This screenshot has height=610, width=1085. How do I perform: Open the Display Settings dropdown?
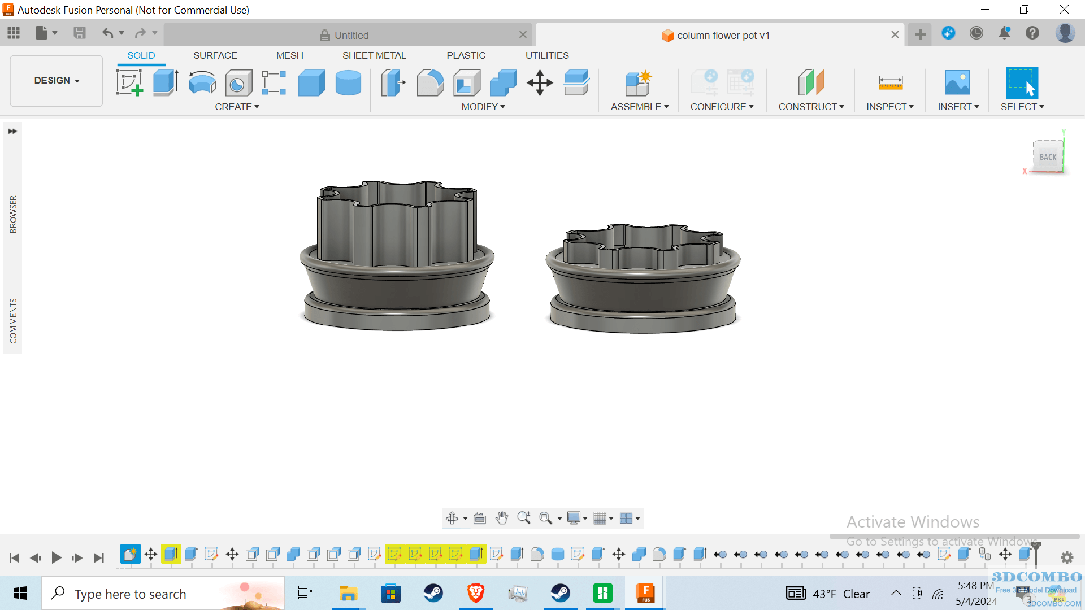[576, 517]
